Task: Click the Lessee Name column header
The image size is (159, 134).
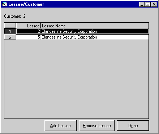Action: tap(95, 26)
